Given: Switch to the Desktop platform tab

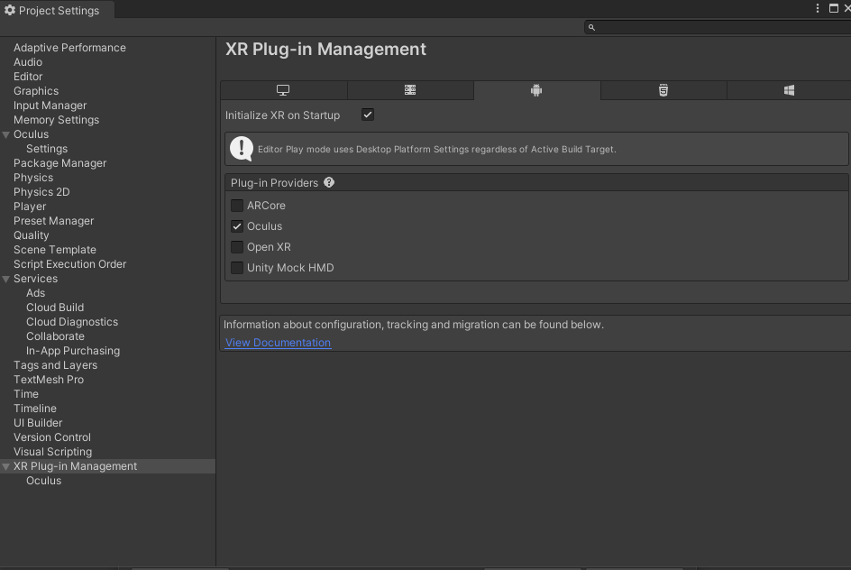Looking at the screenshot, I should (x=283, y=90).
